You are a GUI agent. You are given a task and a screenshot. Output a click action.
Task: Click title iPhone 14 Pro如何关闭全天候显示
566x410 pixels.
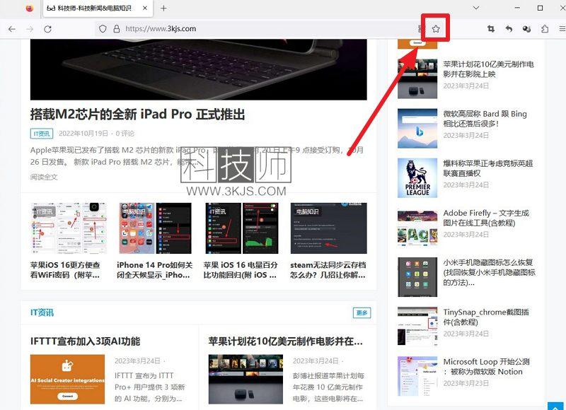tap(154, 270)
